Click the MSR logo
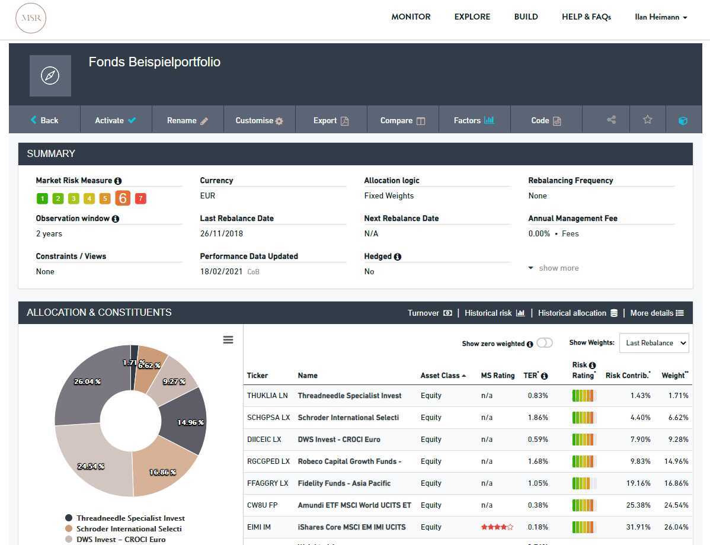The width and height of the screenshot is (710, 545). [x=31, y=18]
